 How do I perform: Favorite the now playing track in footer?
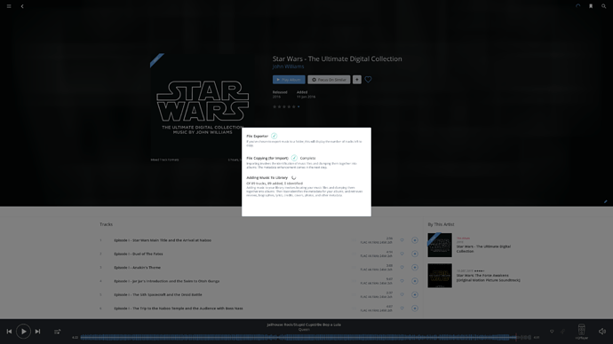(x=552, y=332)
